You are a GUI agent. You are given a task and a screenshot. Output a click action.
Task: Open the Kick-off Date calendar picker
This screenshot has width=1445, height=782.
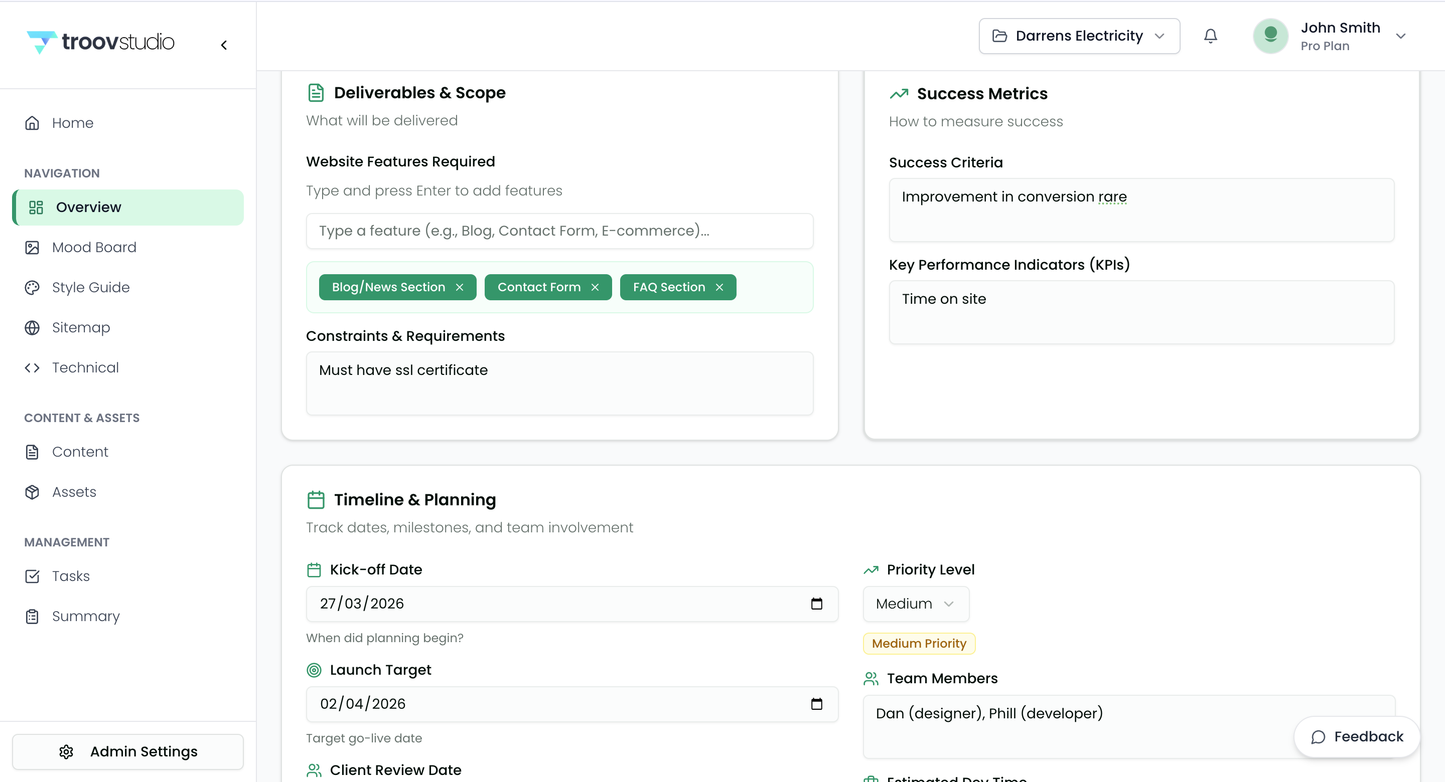816,604
